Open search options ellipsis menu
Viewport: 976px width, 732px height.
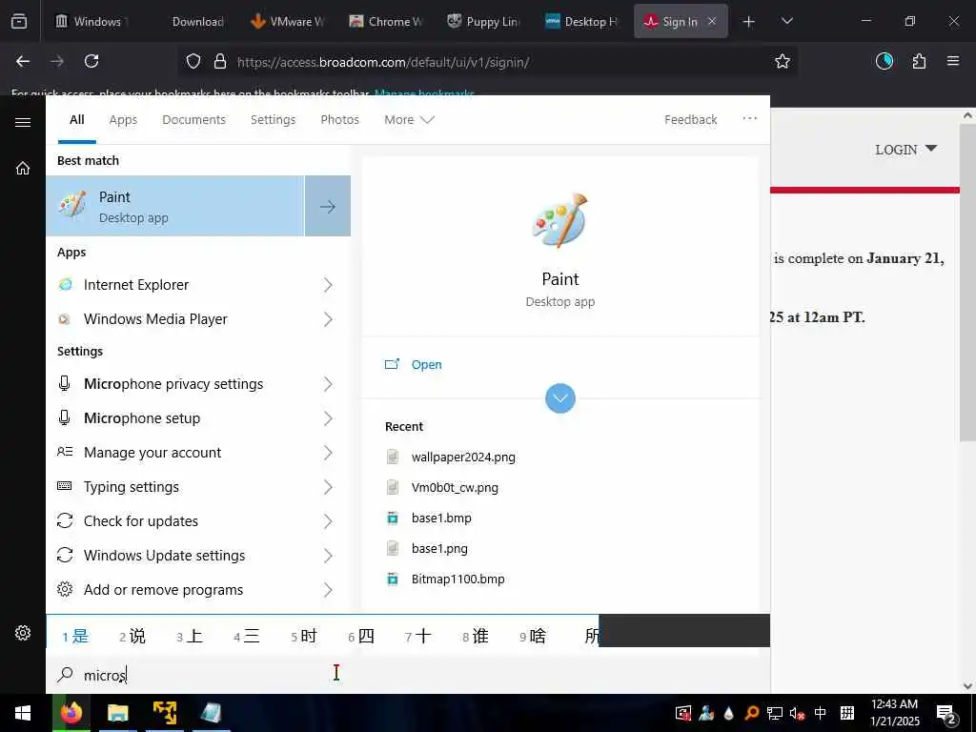pos(749,118)
